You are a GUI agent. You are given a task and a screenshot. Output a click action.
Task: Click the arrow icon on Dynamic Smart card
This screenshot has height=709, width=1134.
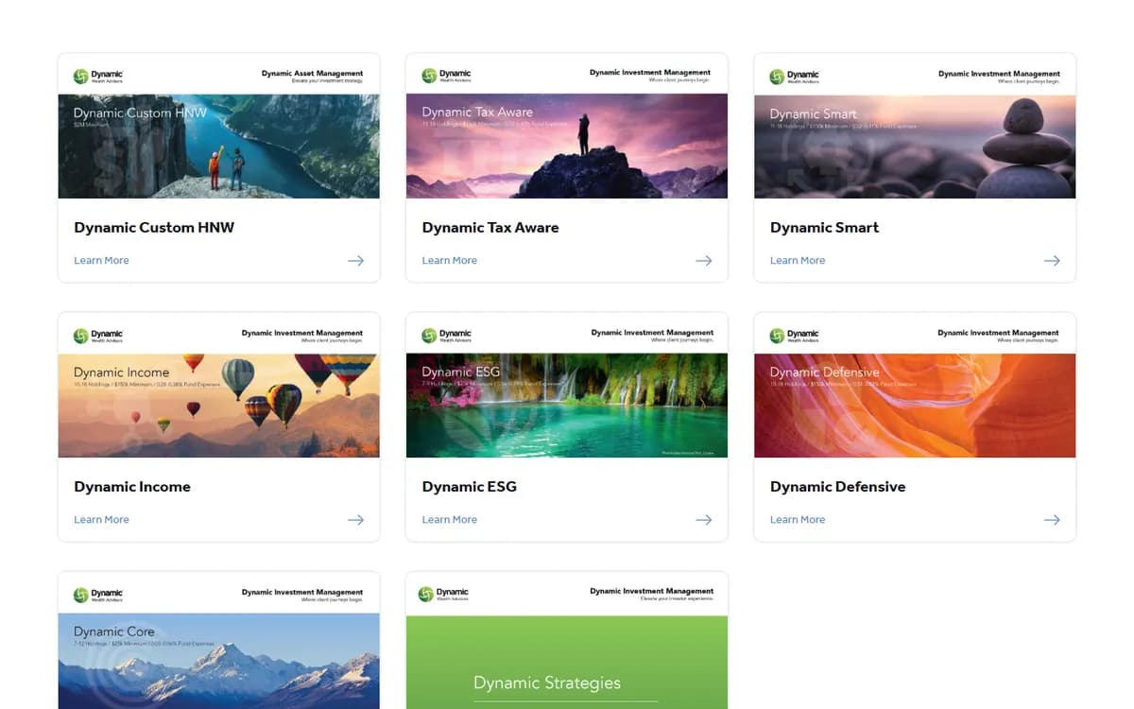(1051, 261)
